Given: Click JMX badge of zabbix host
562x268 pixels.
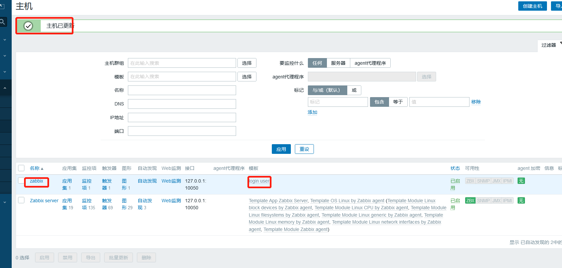Looking at the screenshot, I should click(497, 181).
